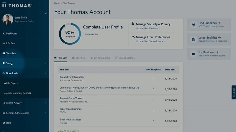Open White Papers in sidebar

click(x=10, y=83)
